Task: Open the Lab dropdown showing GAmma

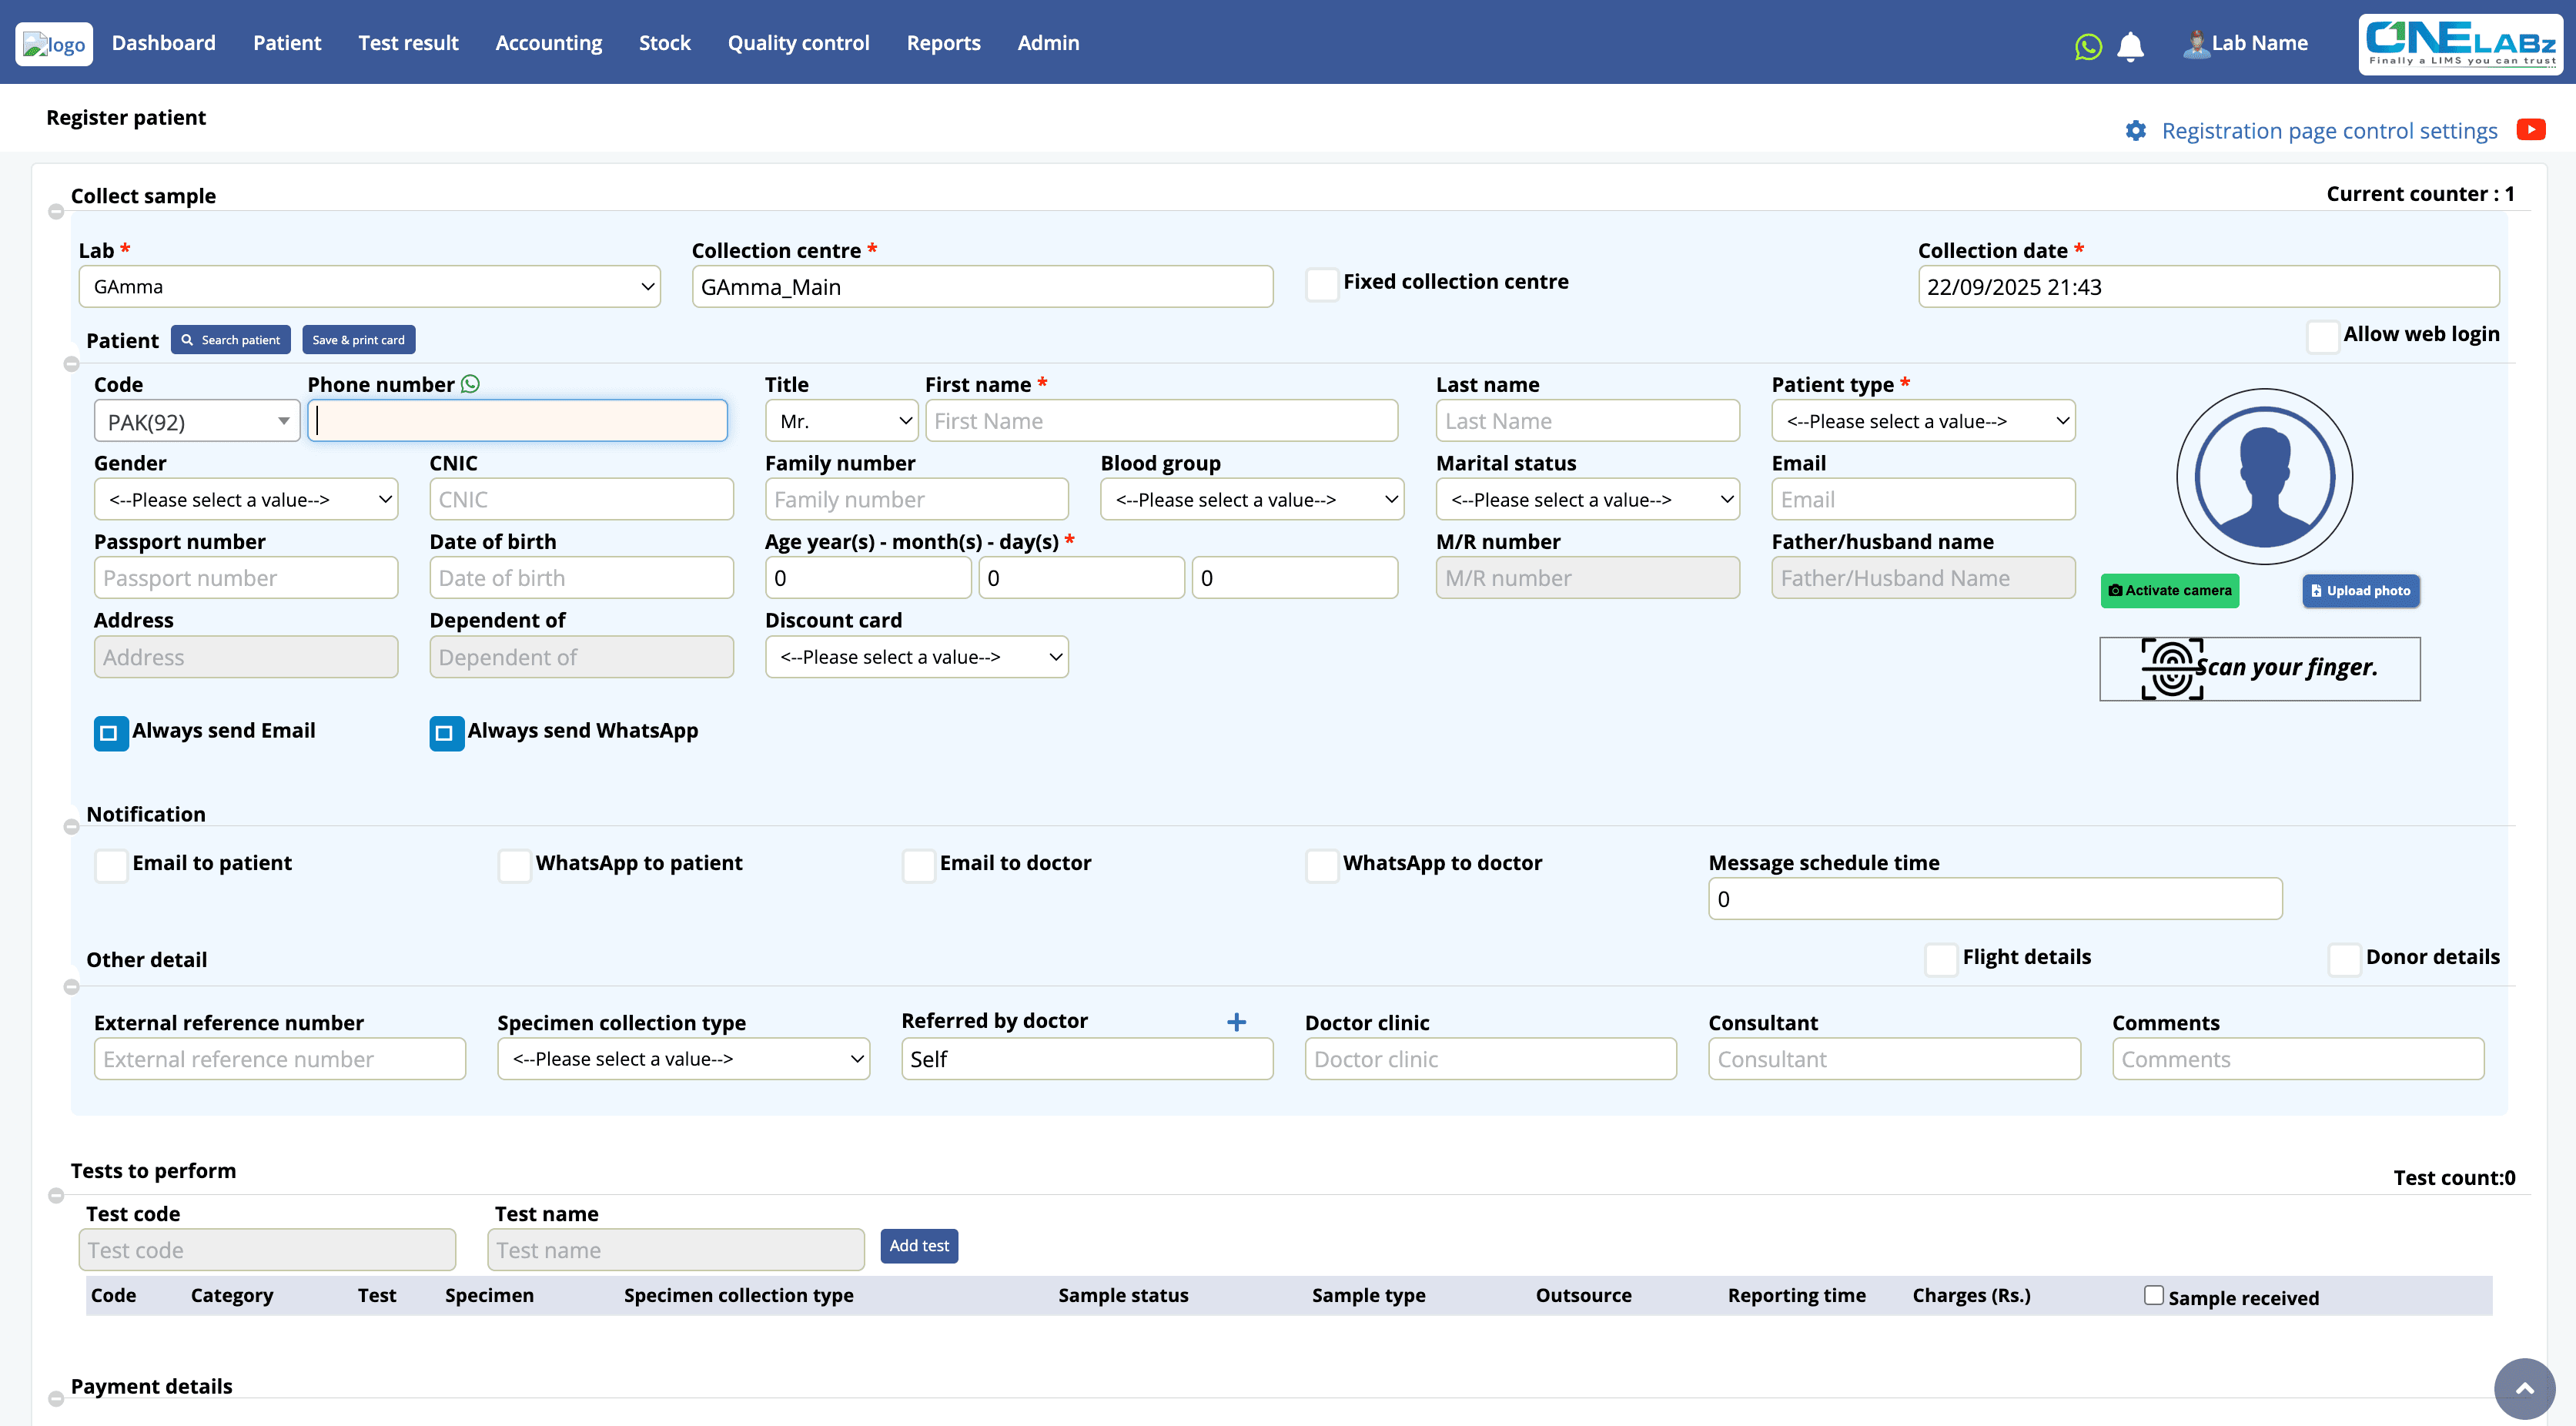Action: 369,287
